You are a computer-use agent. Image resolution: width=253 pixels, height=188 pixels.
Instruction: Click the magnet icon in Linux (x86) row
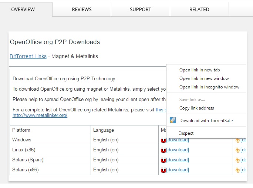coord(163,150)
